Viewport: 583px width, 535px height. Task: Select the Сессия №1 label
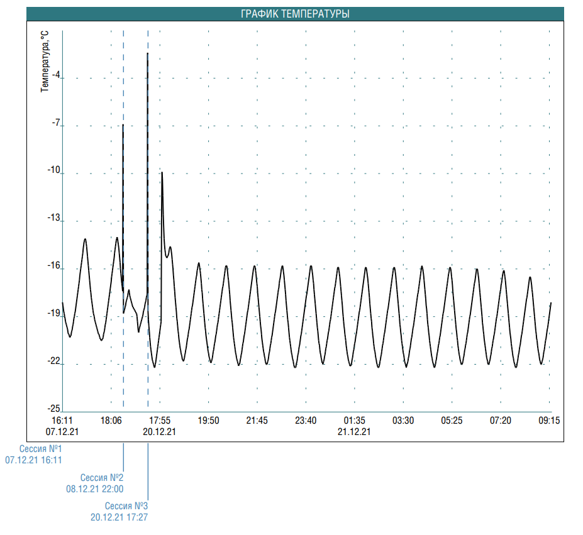coord(41,450)
